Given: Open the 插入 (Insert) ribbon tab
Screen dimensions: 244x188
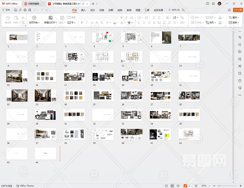Looking at the screenshot, I should click(x=83, y=10).
